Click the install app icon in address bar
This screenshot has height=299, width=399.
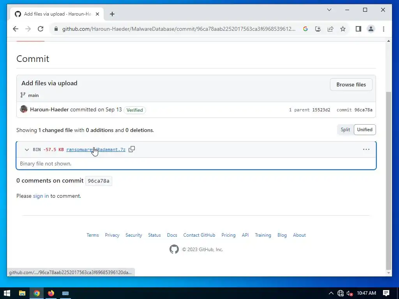(318, 29)
